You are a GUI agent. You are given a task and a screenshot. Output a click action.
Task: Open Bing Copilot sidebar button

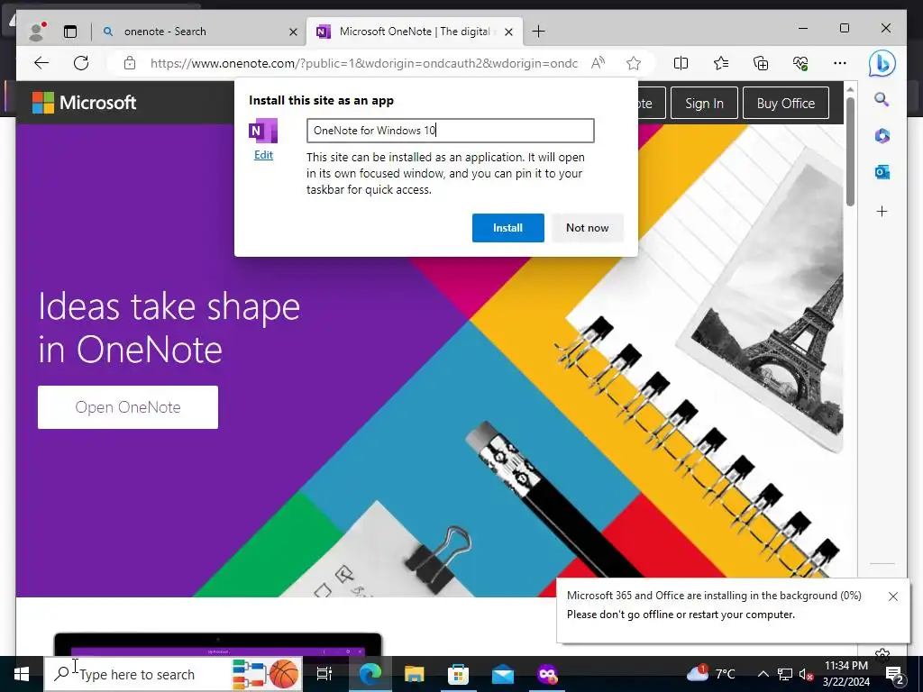coord(882,64)
